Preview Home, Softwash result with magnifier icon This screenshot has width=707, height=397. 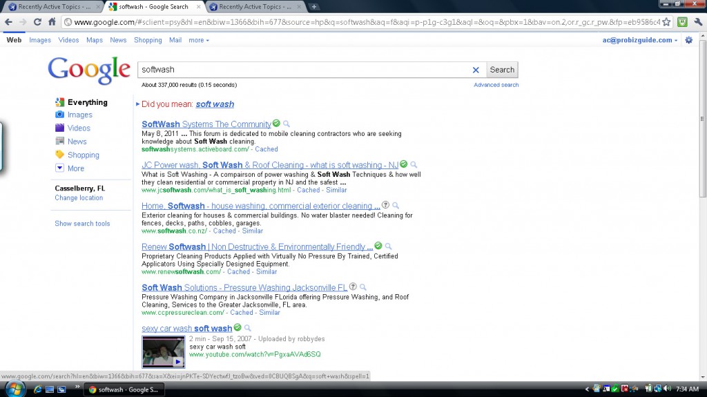tap(396, 206)
